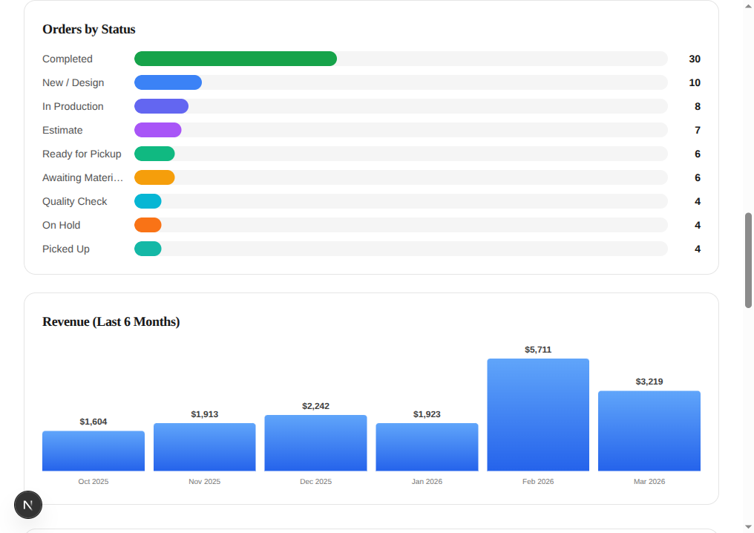
Task: Click the Estimate purple bar
Action: 157,130
